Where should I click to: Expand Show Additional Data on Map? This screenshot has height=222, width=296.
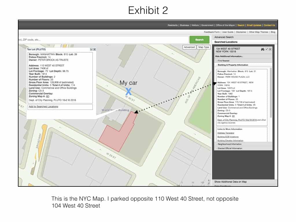pos(230,182)
